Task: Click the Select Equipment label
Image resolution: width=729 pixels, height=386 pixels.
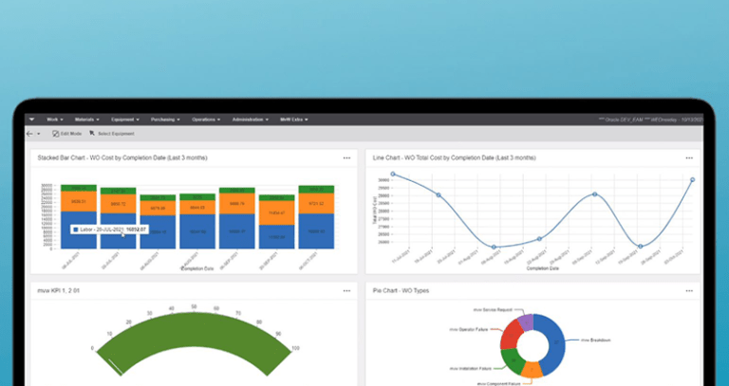Action: pos(116,134)
